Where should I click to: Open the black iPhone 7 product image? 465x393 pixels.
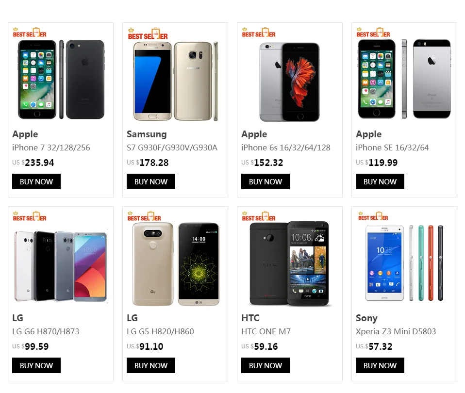61,80
